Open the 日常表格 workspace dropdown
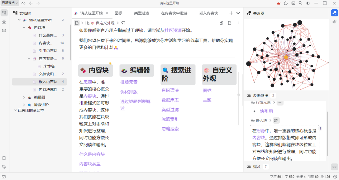The image size is (339, 180). (x=10, y=3)
